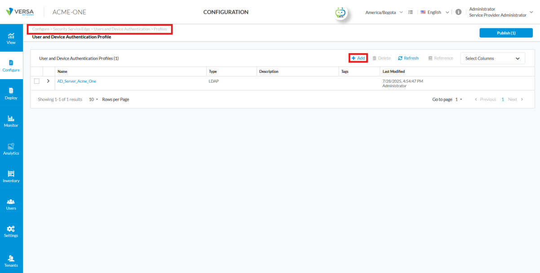Open Inventory from the sidebar
540x273 pixels.
[11, 176]
